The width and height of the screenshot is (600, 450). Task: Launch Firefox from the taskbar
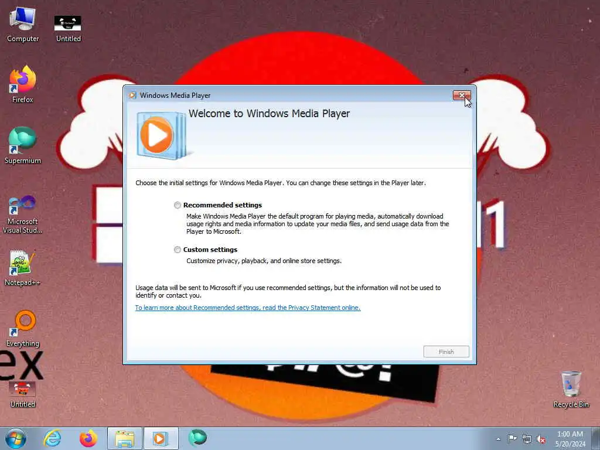(x=88, y=438)
